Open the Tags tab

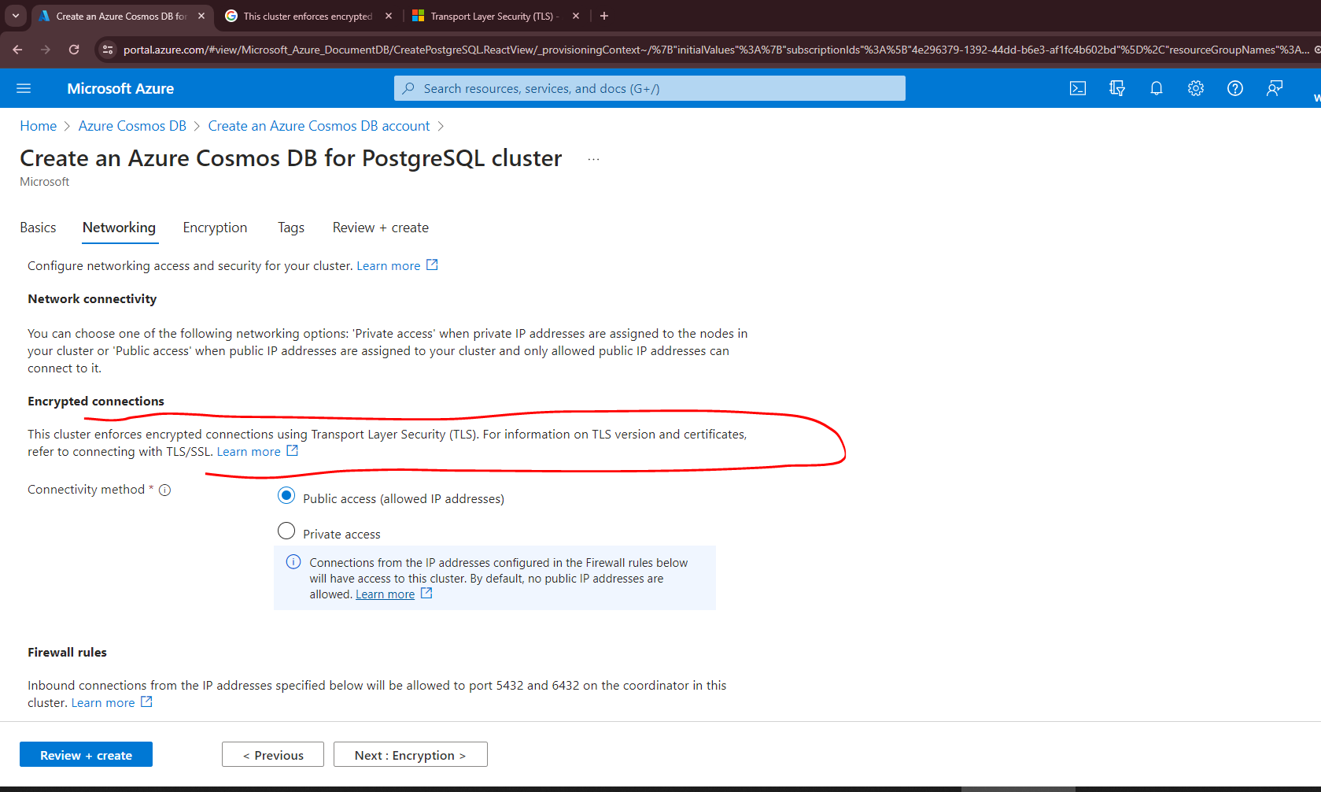[x=291, y=228]
